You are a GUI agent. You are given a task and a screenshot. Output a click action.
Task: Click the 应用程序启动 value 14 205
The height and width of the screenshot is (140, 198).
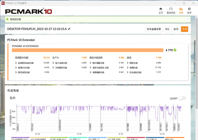coord(46,63)
